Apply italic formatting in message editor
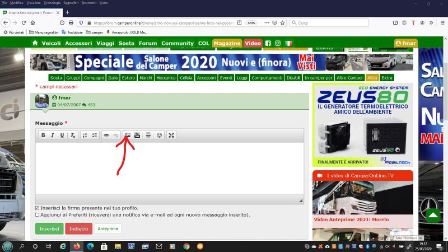Image resolution: width=448 pixels, height=252 pixels. point(53,135)
